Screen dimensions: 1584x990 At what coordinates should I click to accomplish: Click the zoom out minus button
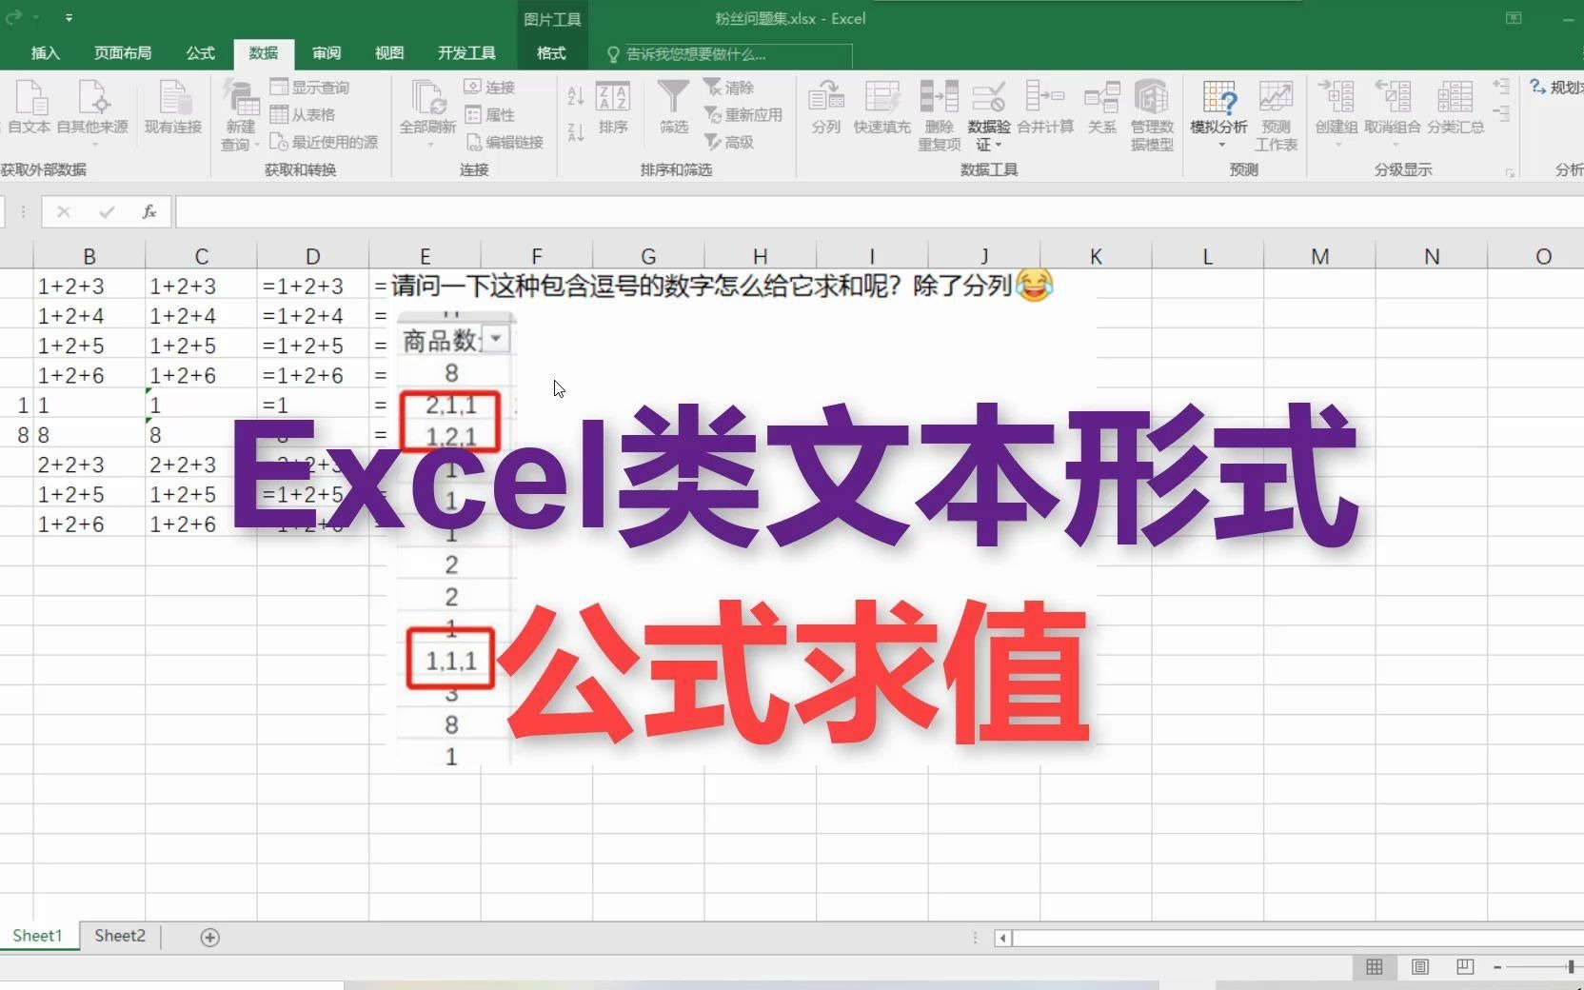coord(1497,967)
